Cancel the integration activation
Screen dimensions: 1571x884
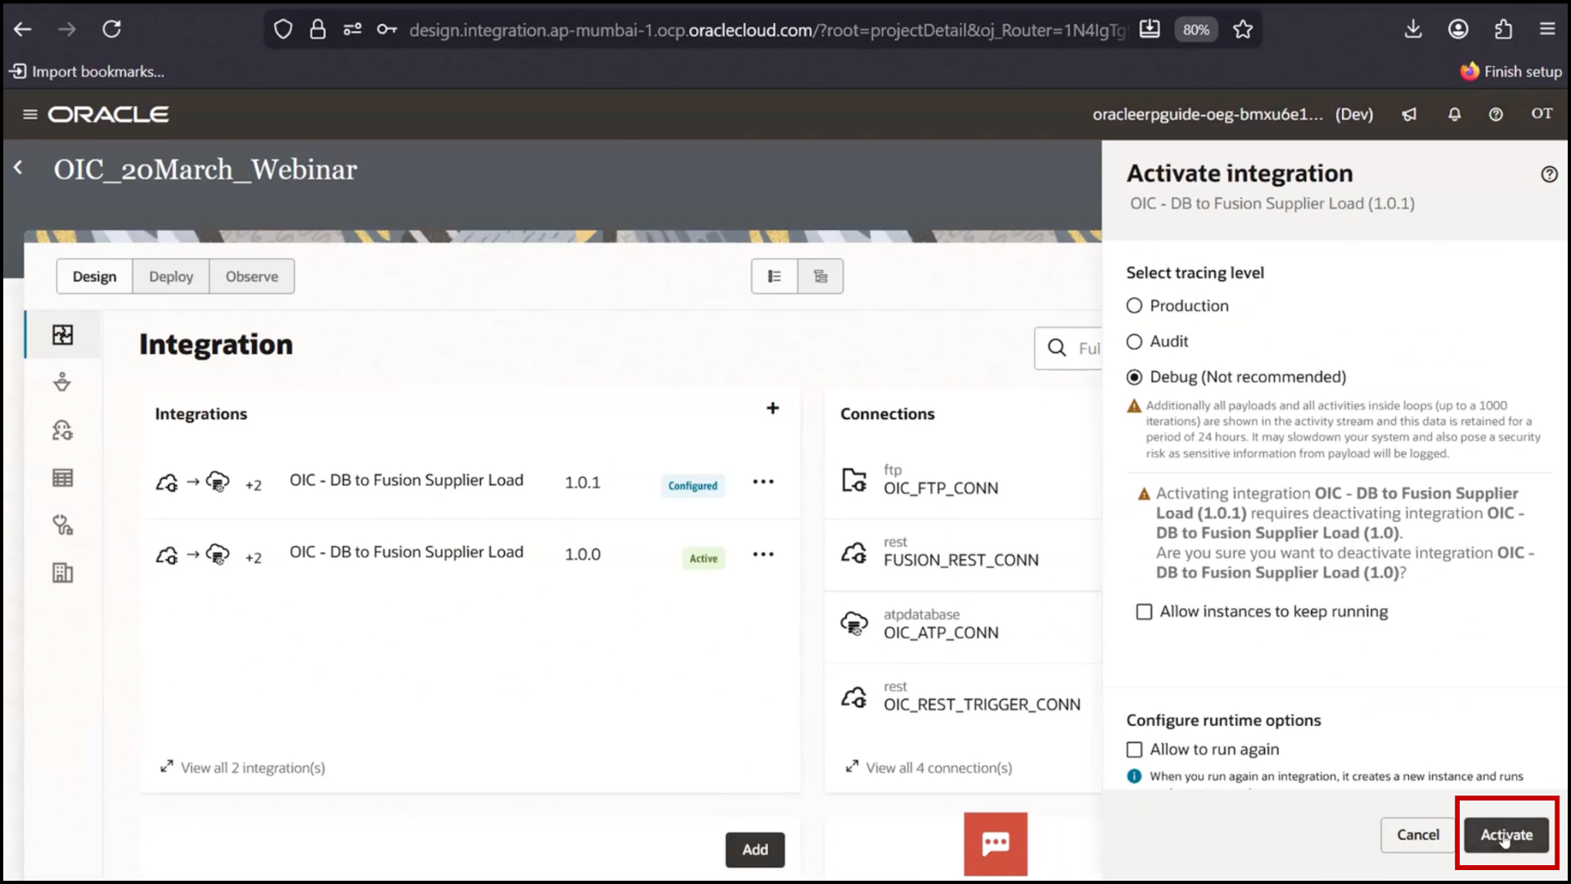click(x=1418, y=835)
